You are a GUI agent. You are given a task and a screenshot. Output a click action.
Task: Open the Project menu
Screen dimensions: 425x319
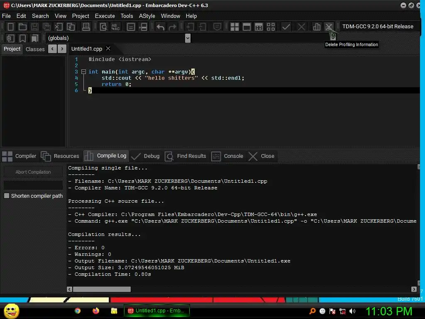[x=81, y=16]
